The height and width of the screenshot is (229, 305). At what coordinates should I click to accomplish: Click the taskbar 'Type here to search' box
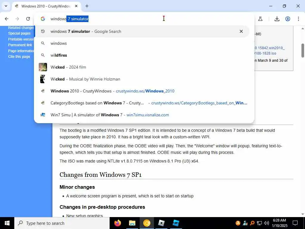(62, 223)
